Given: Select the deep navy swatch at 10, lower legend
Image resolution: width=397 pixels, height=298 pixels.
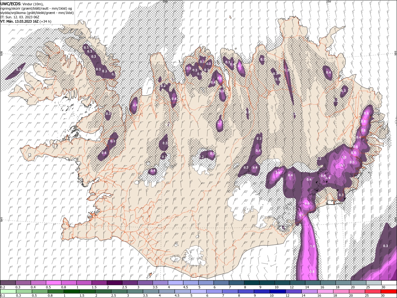Looking at the screenshot, I should pyautogui.click(x=277, y=291).
